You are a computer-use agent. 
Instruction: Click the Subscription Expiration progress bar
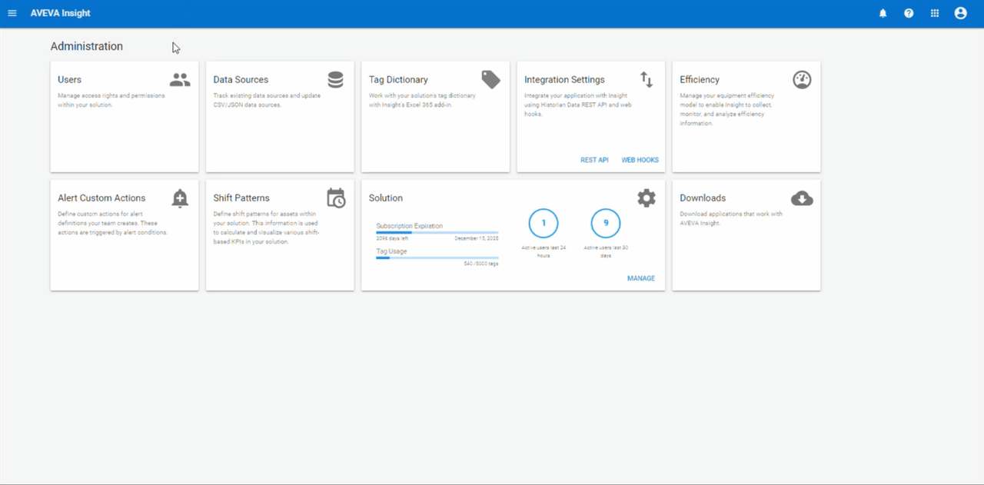(x=437, y=232)
